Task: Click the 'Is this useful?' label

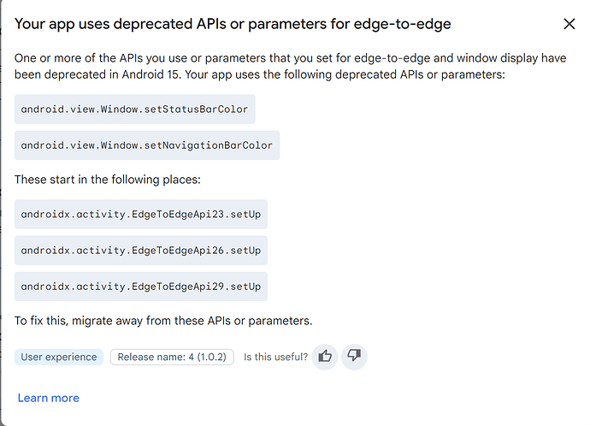Action: [275, 357]
